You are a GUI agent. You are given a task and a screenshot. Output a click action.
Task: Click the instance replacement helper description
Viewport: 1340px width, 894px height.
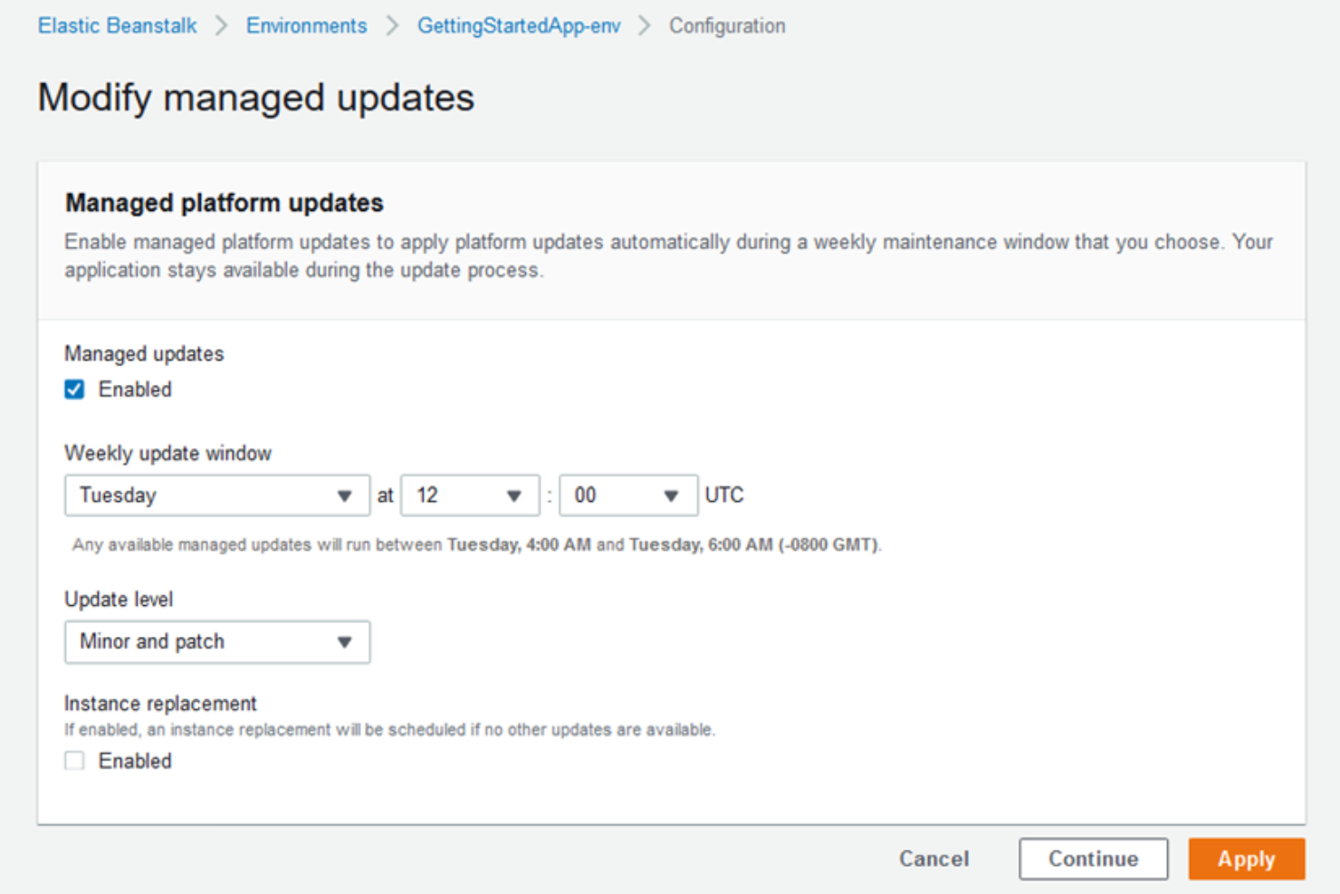(x=389, y=730)
